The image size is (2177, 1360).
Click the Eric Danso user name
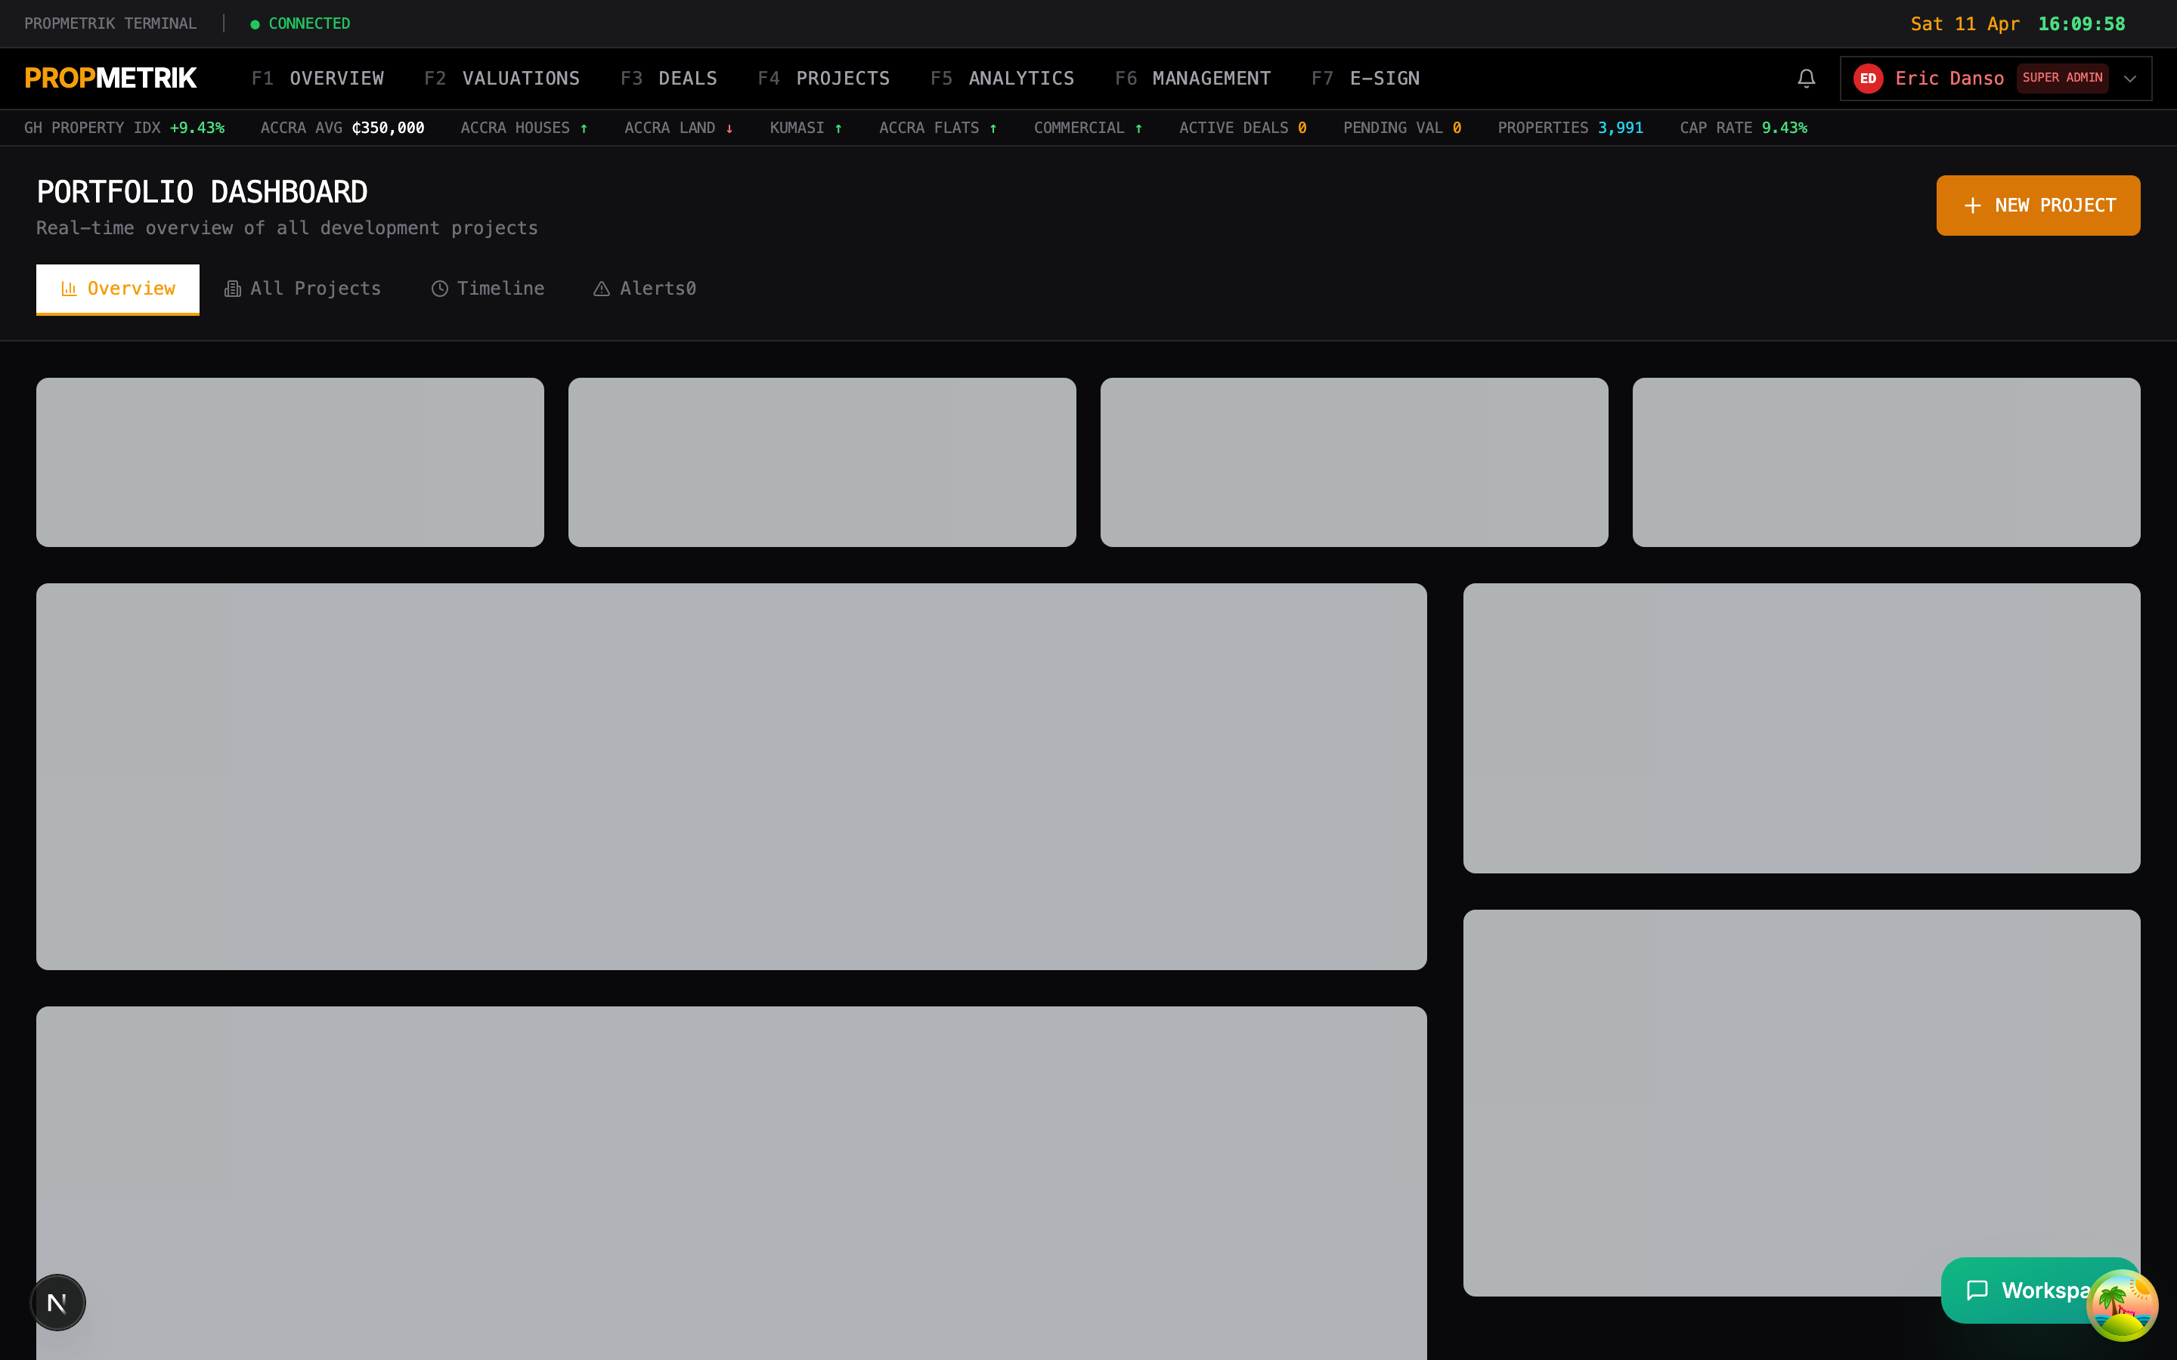pyautogui.click(x=1949, y=79)
